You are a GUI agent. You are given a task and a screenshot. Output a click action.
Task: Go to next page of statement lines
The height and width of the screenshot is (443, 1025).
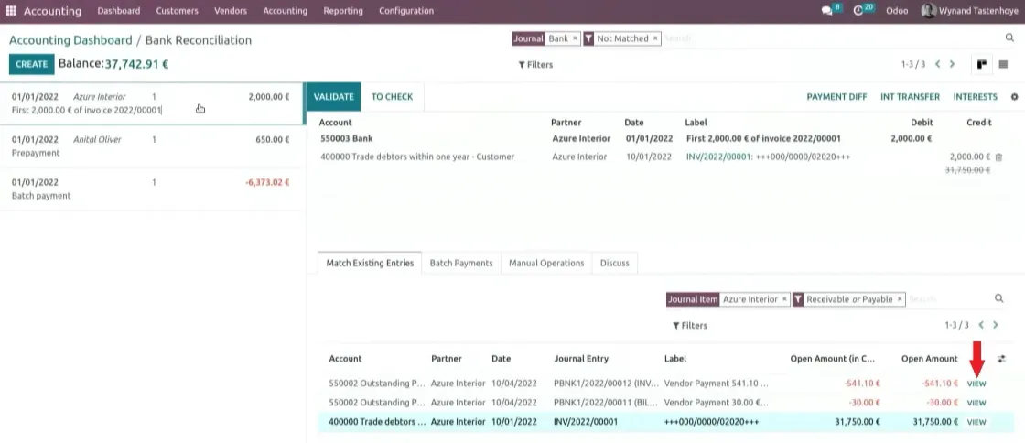(x=952, y=64)
